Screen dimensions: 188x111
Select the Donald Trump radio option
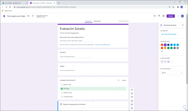tap(62, 93)
